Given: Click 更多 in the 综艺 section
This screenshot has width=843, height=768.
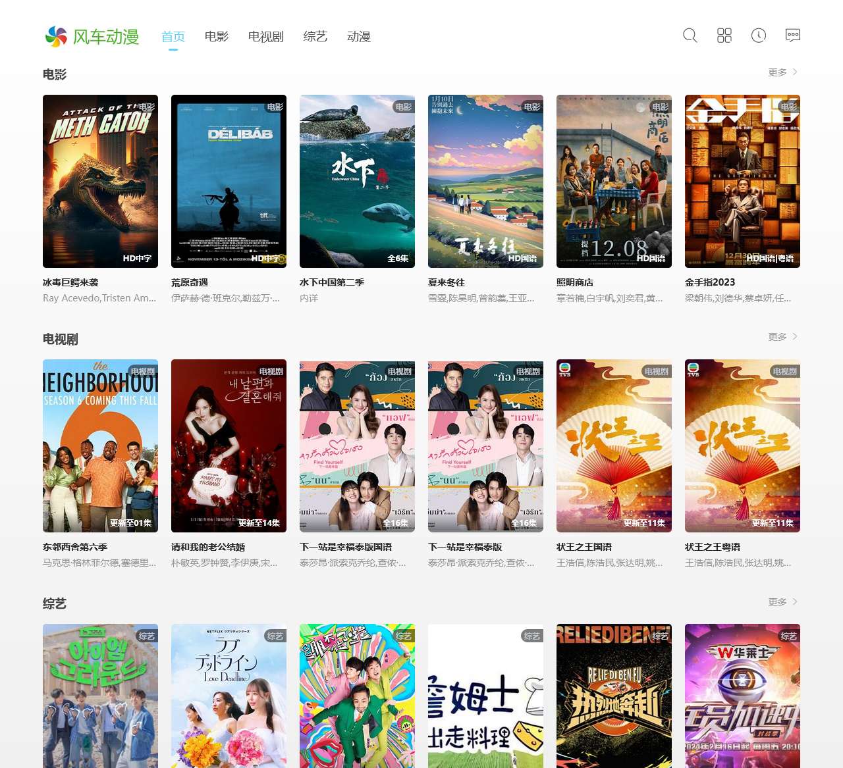Looking at the screenshot, I should tap(783, 602).
